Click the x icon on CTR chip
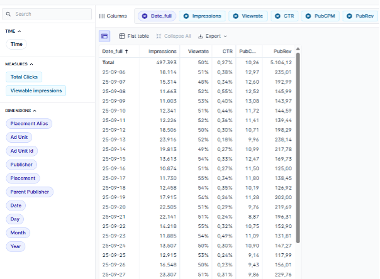The image size is (380, 279). coord(278,16)
